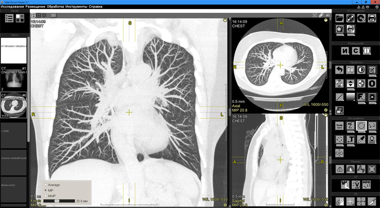Select the 3D crosshair plus tool
Screen dimensions: 380x208
pos(351,201)
